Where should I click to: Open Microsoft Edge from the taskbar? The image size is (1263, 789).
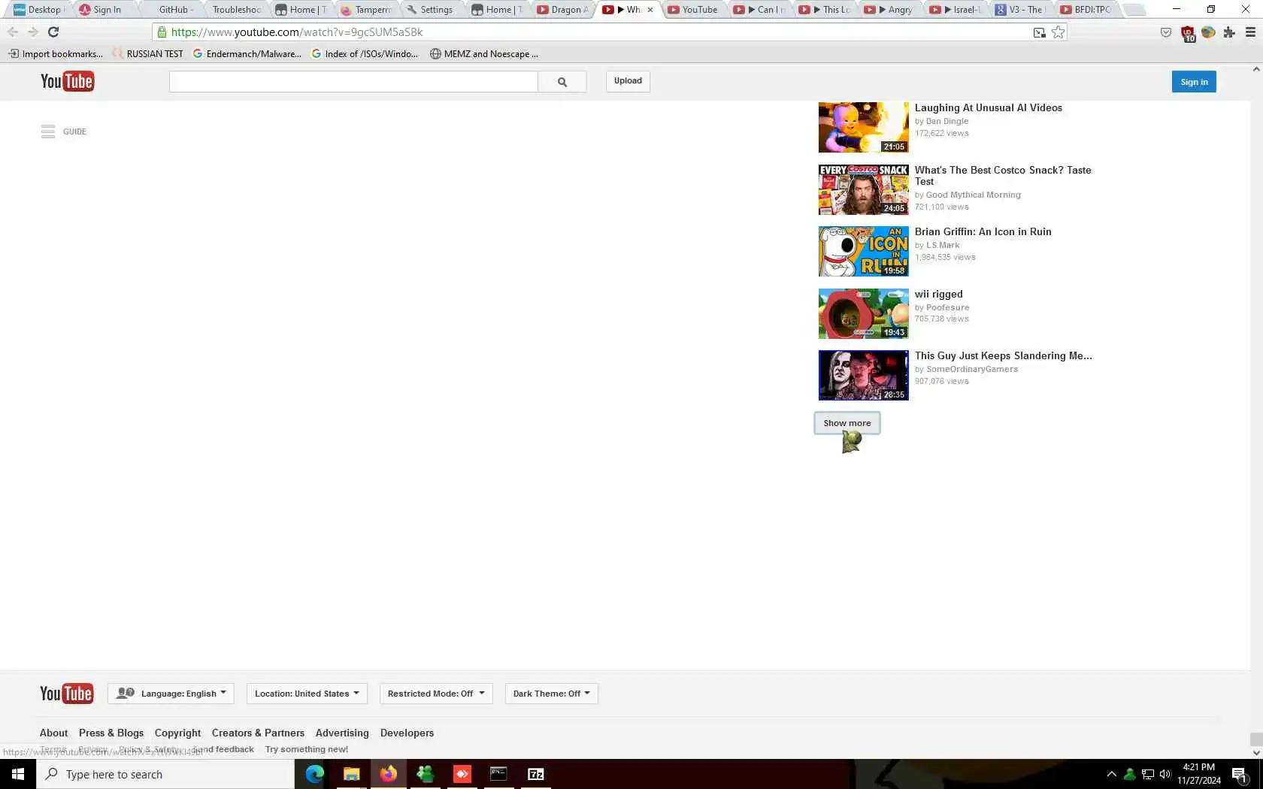pos(314,774)
